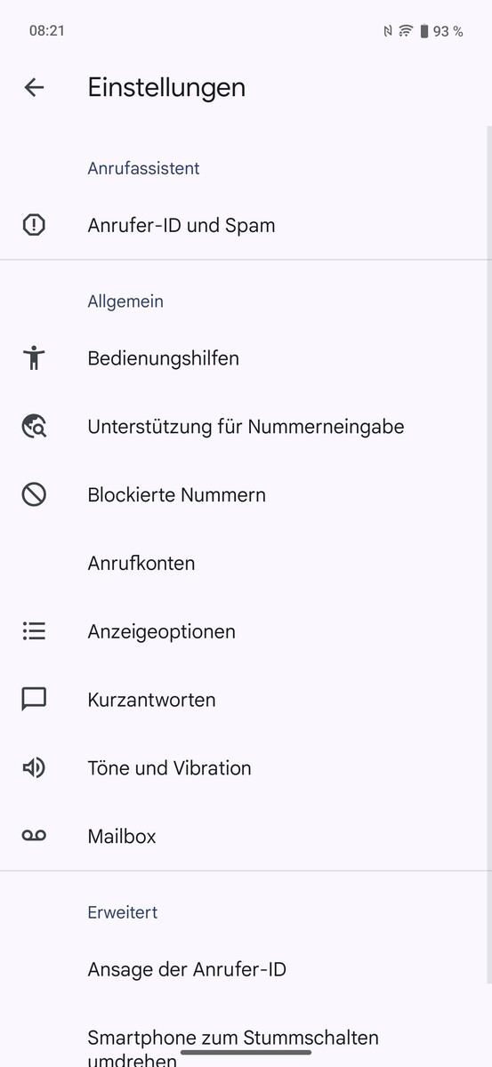Click the spam warning octagon icon

[34, 225]
